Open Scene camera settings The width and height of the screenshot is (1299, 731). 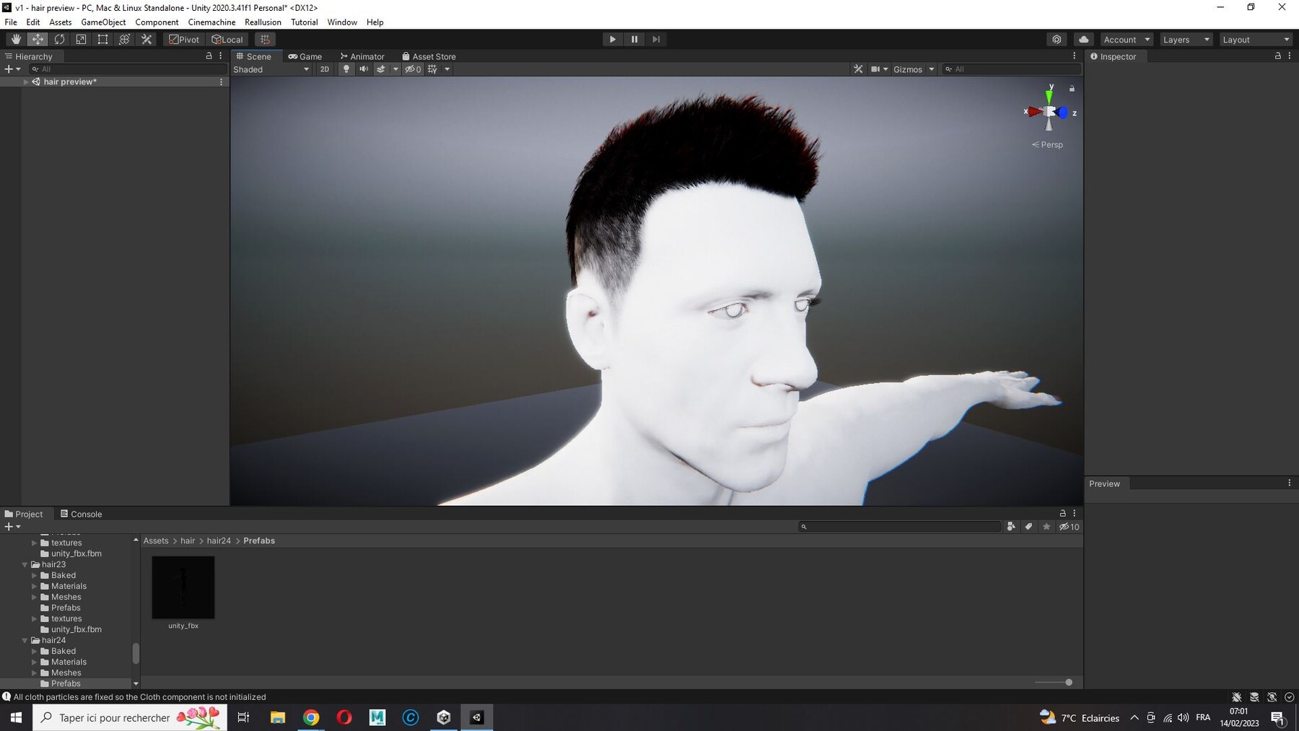[879, 69]
